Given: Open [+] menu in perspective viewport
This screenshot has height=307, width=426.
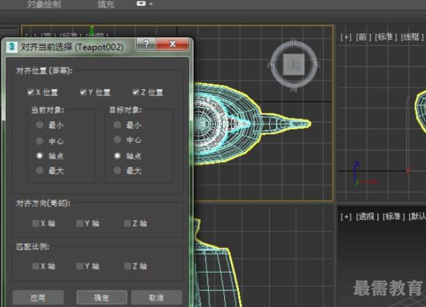Looking at the screenshot, I should pyautogui.click(x=346, y=216).
